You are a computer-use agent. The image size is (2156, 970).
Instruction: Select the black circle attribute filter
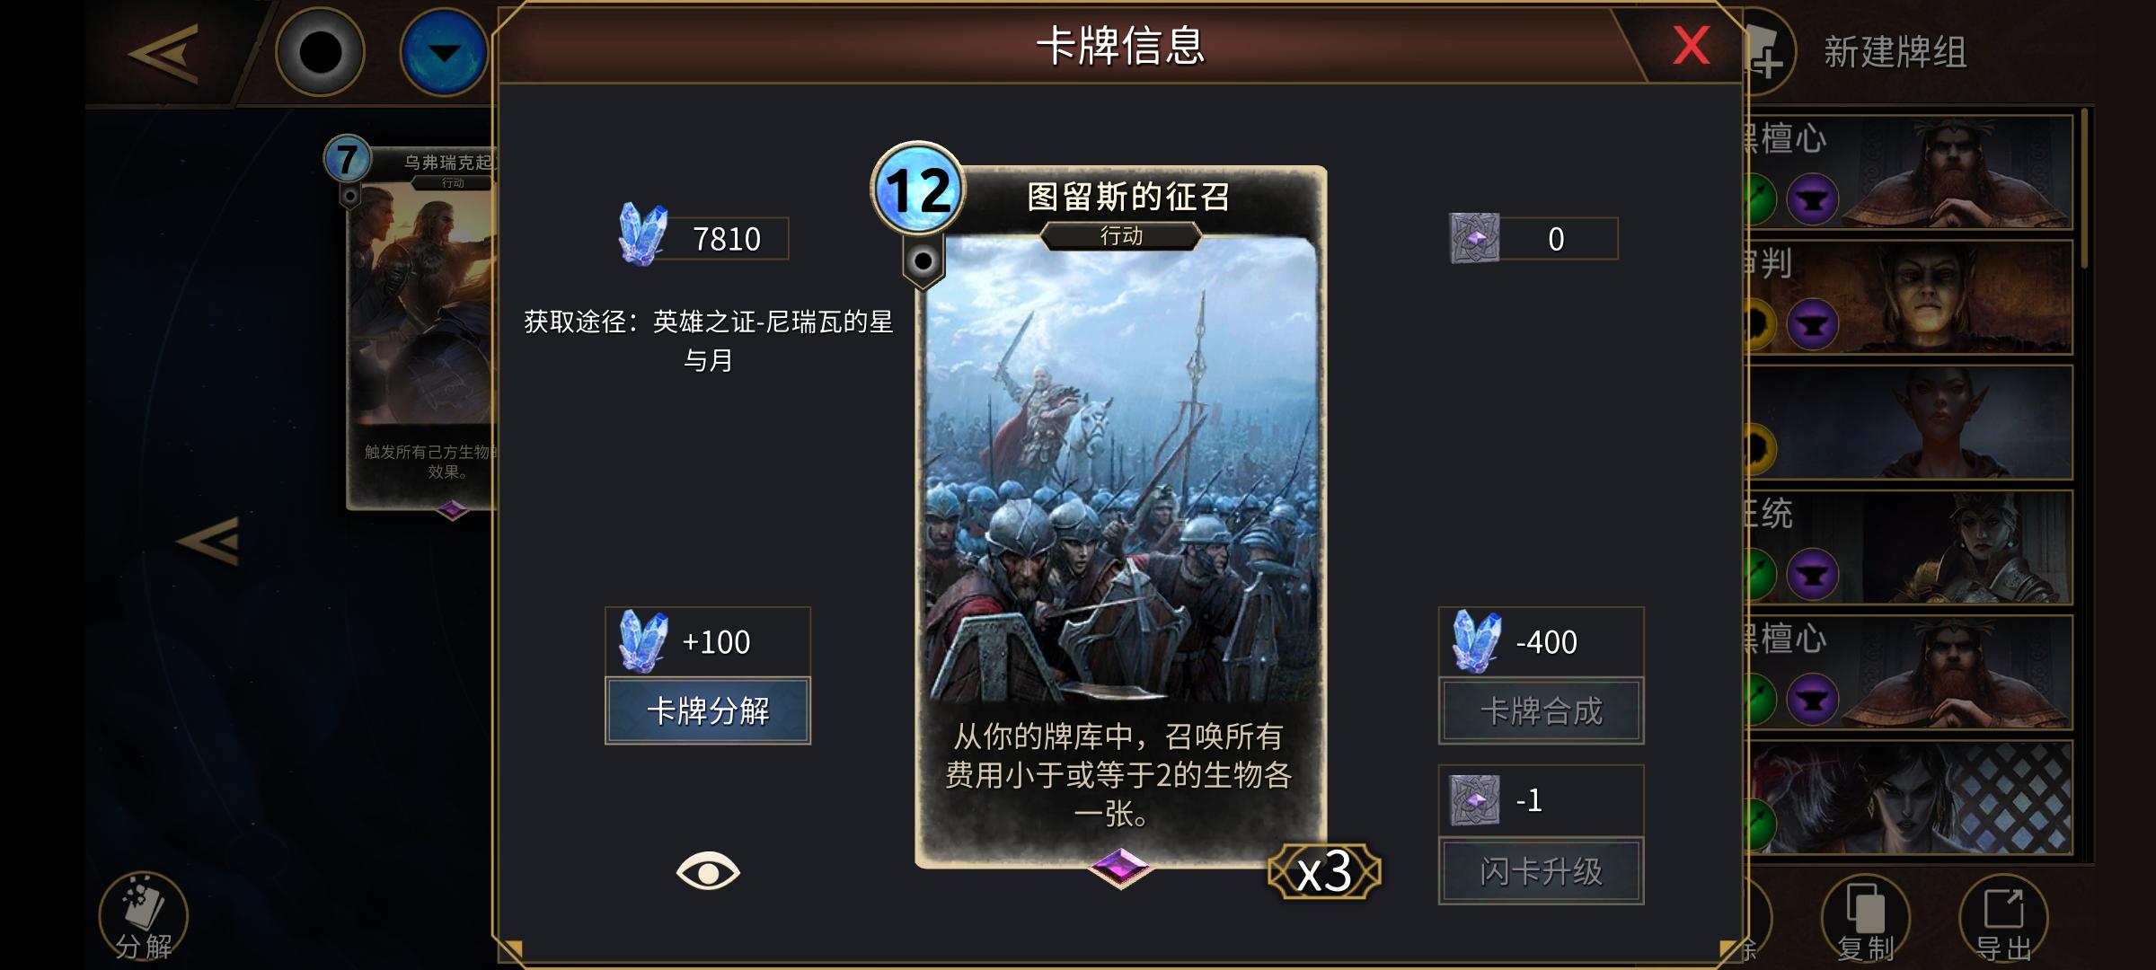320,52
